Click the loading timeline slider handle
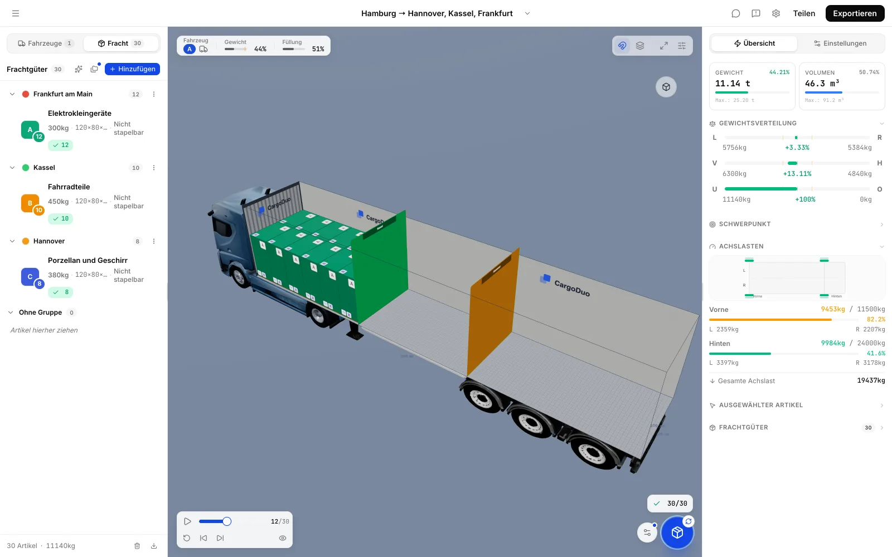This screenshot has width=892, height=557. coord(227,521)
